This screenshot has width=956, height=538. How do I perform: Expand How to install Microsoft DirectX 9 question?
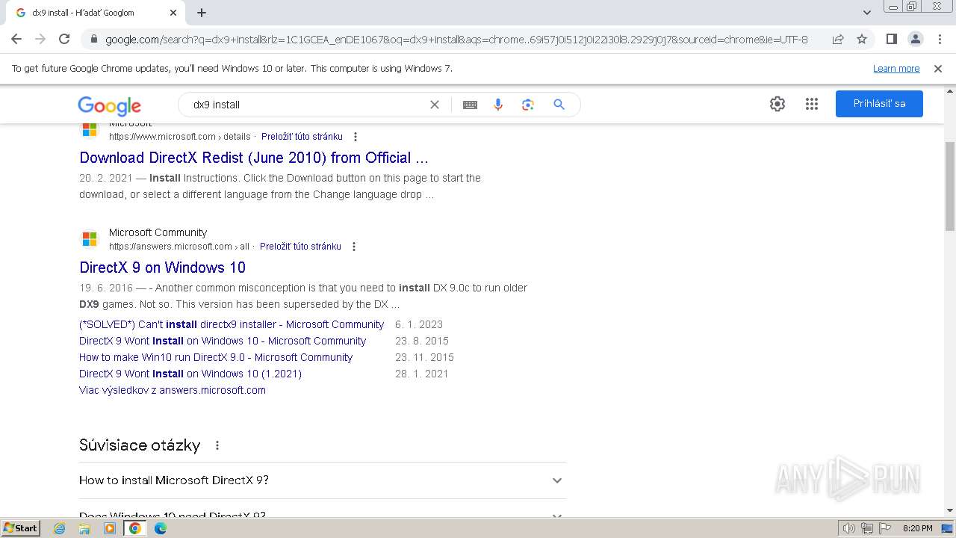323,480
